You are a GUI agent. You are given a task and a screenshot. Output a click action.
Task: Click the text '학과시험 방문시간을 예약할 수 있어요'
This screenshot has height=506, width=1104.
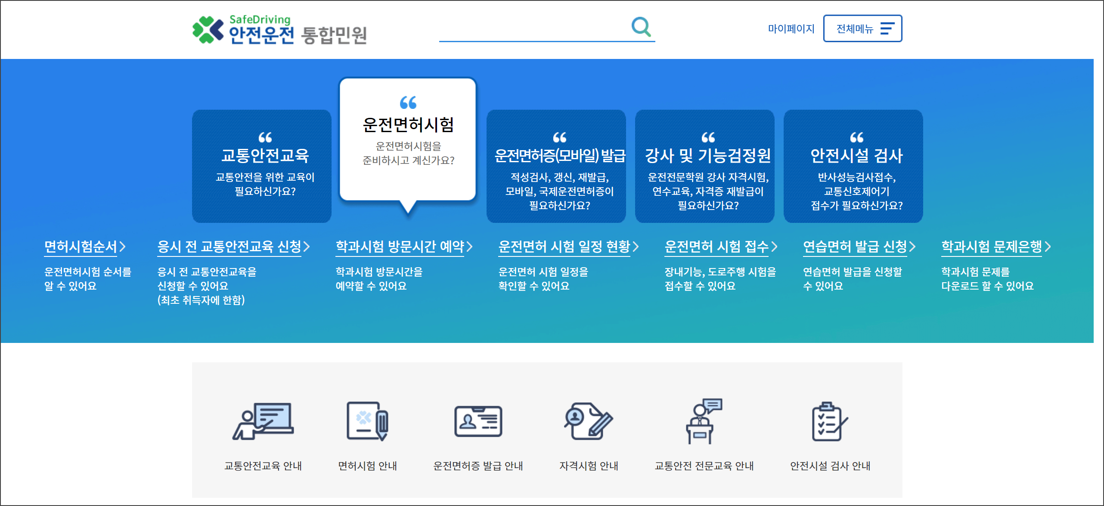[x=379, y=279]
